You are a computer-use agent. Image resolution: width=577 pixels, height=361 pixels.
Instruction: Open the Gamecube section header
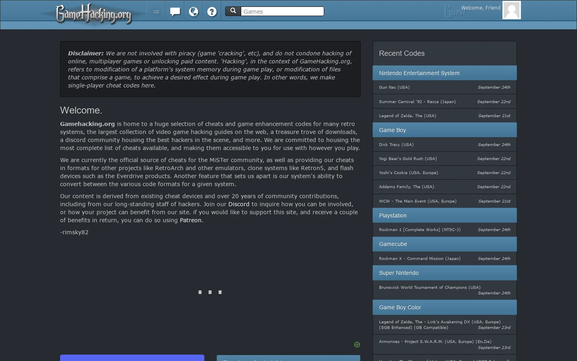(445, 244)
